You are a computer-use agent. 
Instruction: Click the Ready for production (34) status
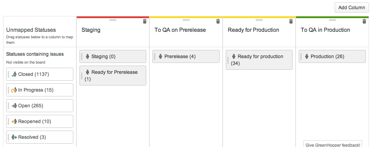tap(259, 60)
